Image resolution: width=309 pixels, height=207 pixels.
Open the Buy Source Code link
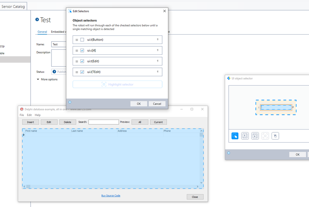point(111,196)
